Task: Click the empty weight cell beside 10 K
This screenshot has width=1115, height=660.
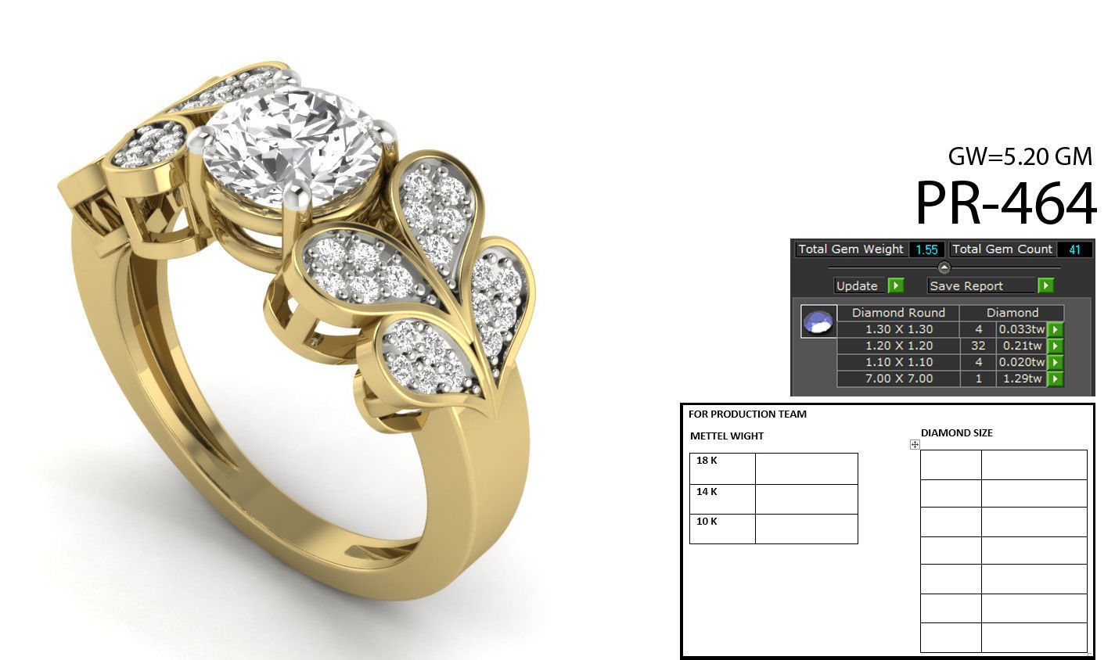Action: [x=807, y=529]
